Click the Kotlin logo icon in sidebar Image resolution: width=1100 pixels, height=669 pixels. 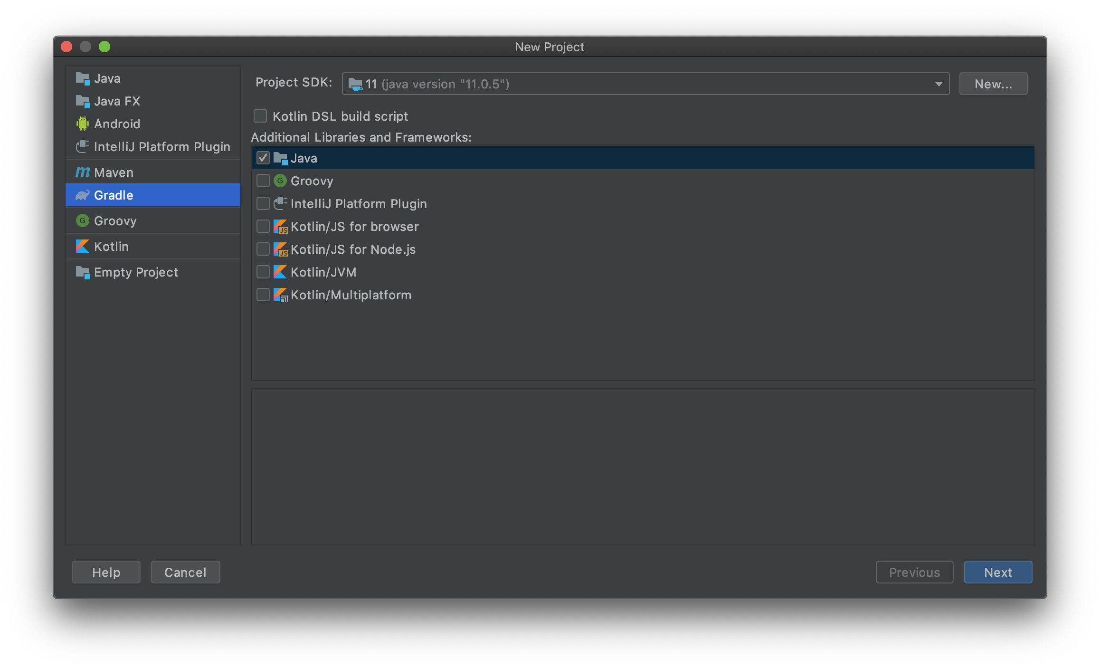(83, 247)
